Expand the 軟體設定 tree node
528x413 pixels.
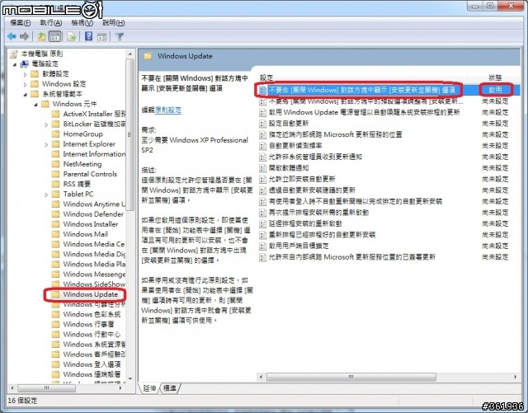25,74
